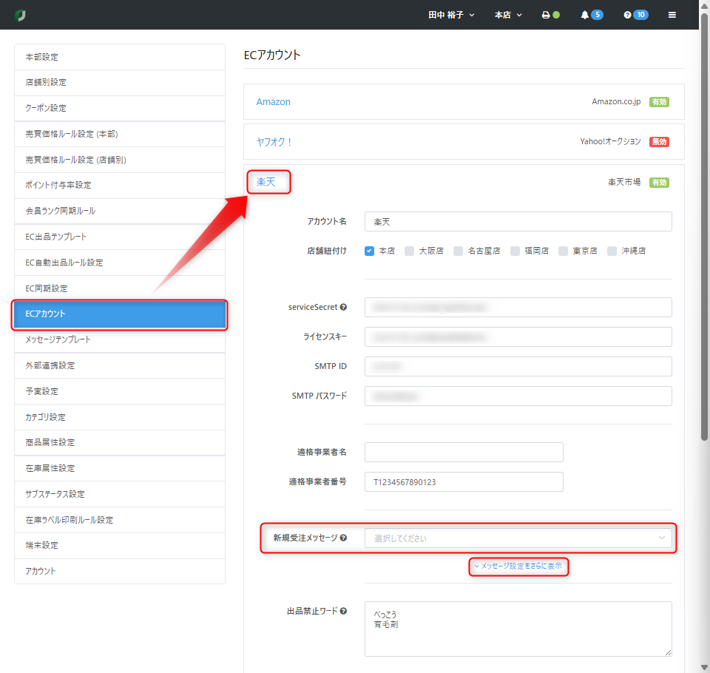Open the hamburger menu icon
The width and height of the screenshot is (710, 673).
coord(672,15)
